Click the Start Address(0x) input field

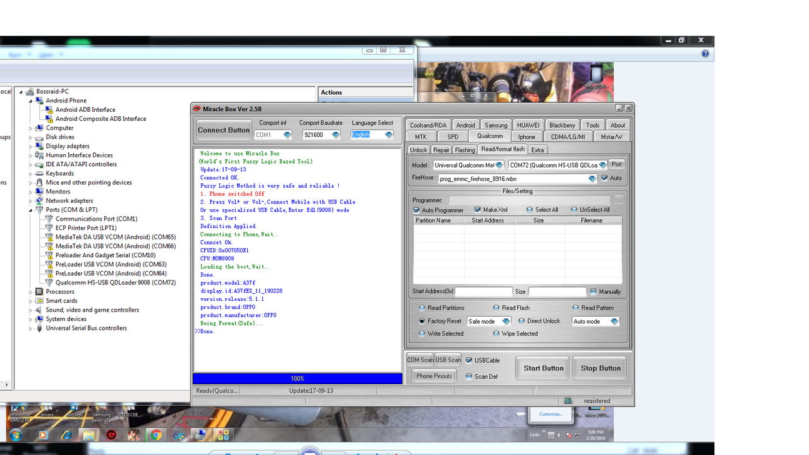click(484, 292)
